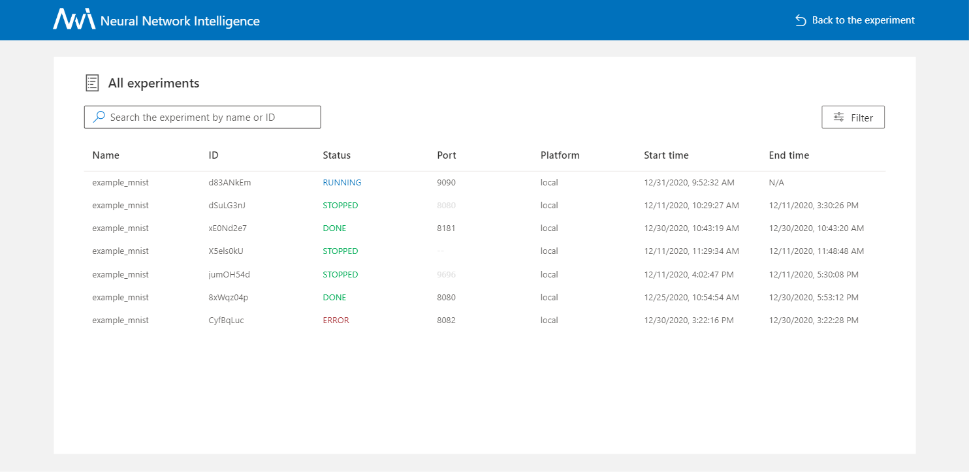
Task: Click the local platform entry for d83ANkEm
Action: 549,182
